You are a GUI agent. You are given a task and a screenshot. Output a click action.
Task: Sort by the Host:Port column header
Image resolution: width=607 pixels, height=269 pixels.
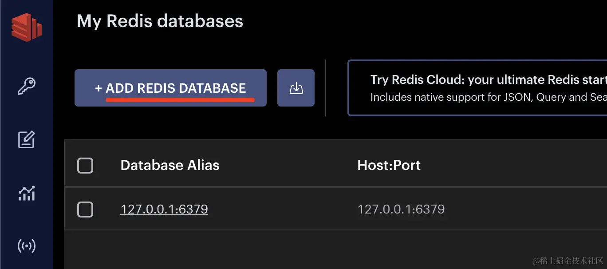pyautogui.click(x=389, y=166)
